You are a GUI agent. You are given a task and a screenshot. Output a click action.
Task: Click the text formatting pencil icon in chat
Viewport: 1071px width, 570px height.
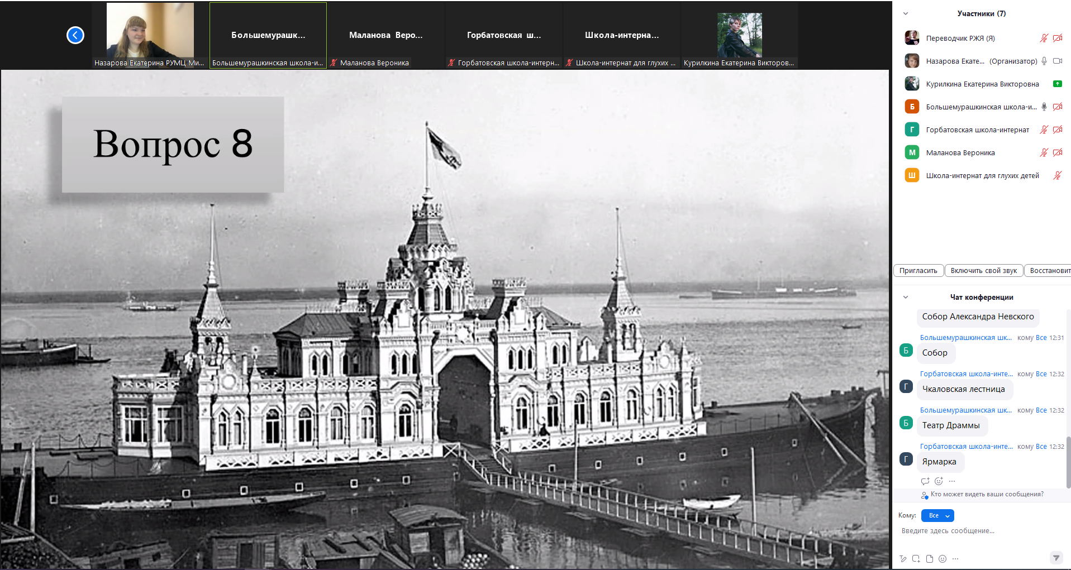tap(903, 559)
